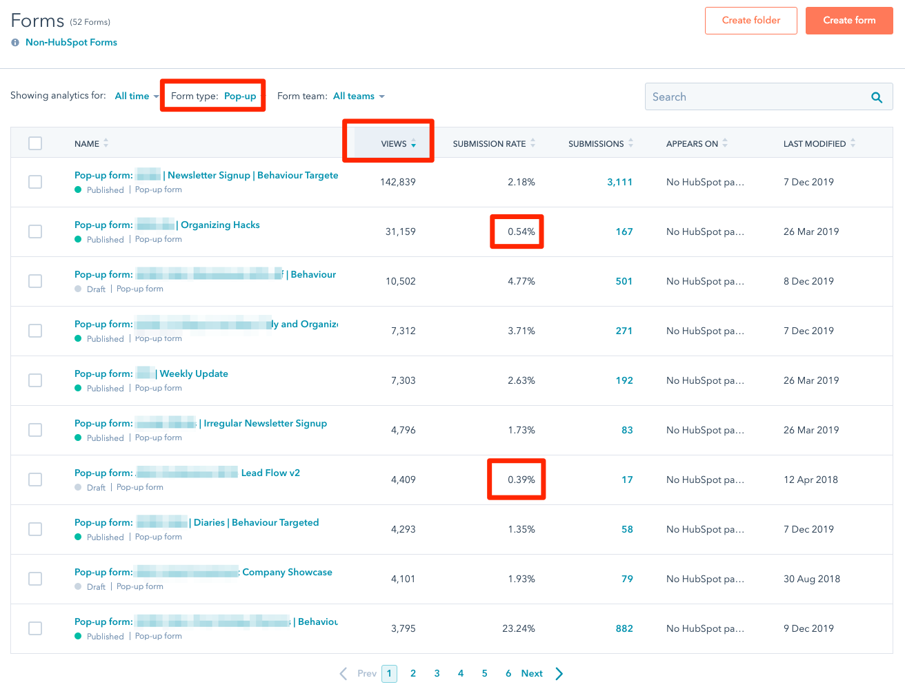Sort forms by the Name column
Image resolution: width=905 pixels, height=689 pixels.
(105, 143)
